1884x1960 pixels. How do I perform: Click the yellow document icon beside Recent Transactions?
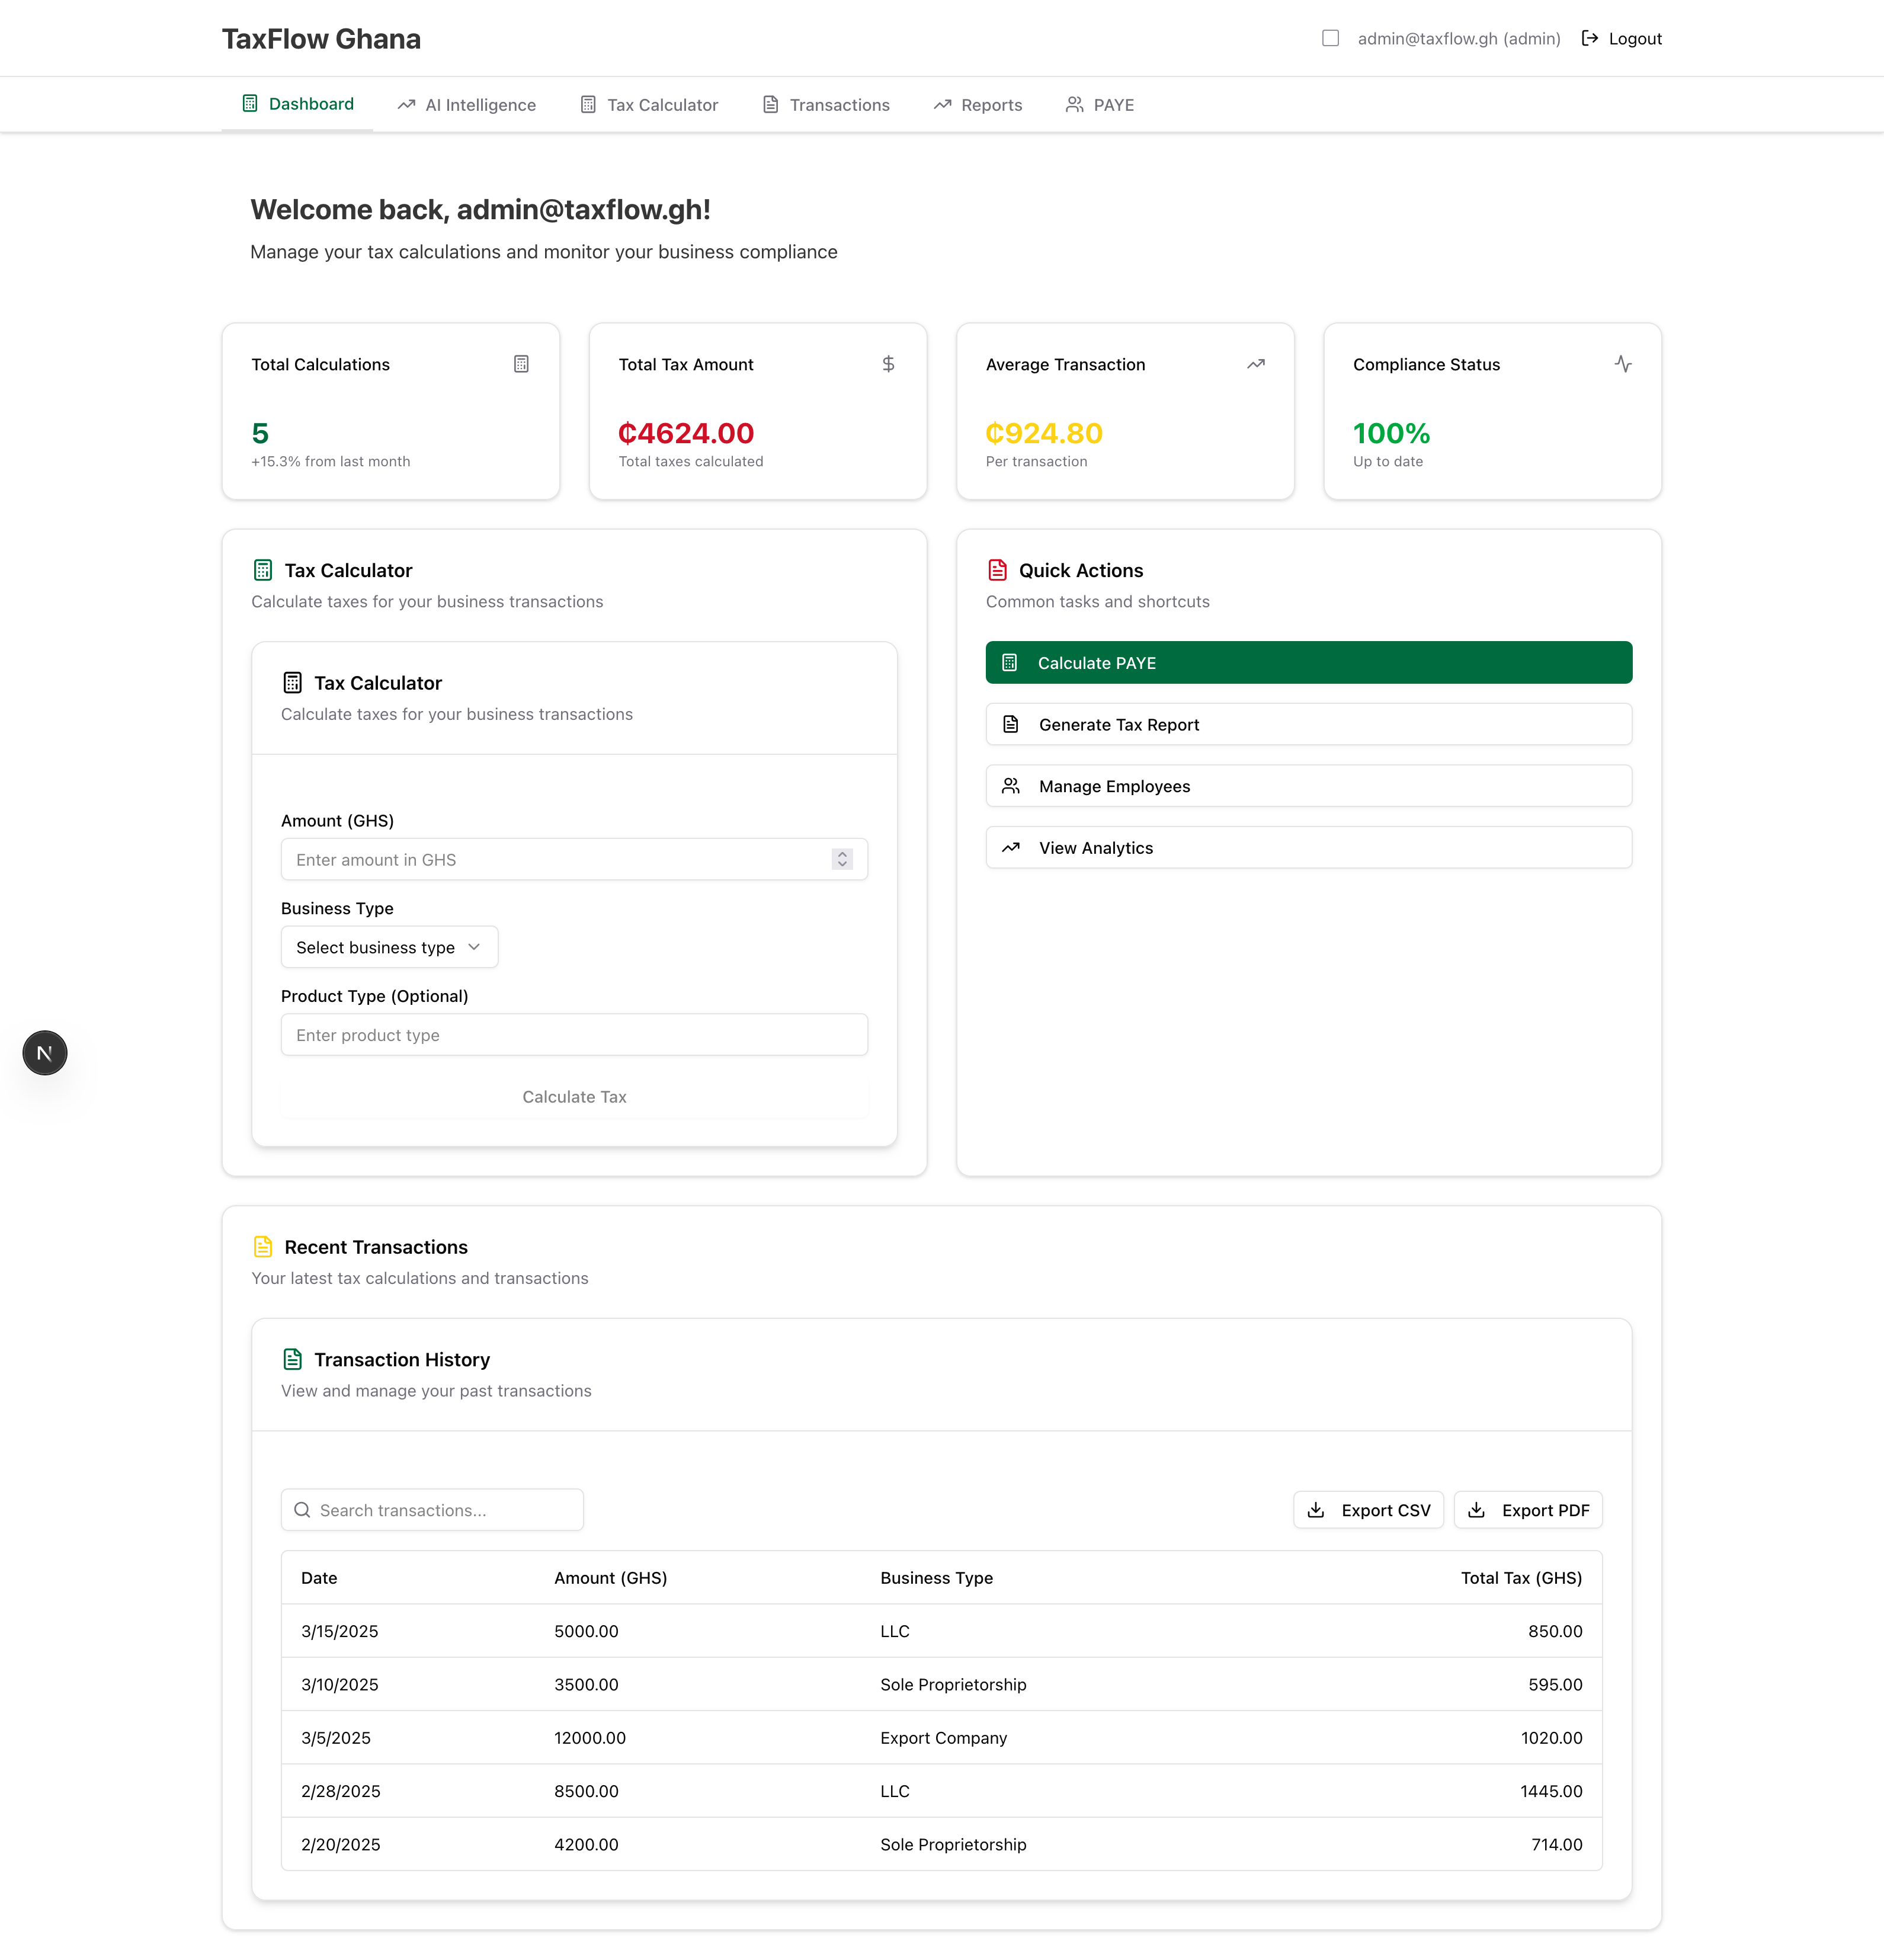click(263, 1247)
